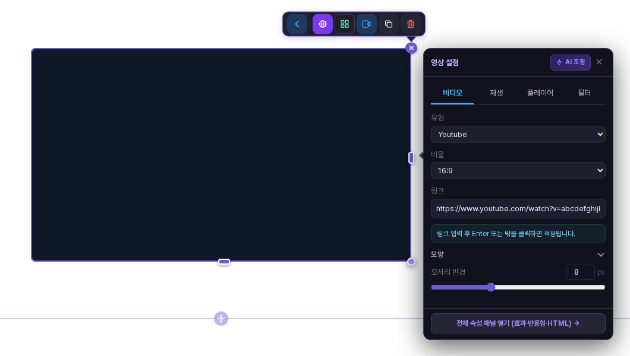The height and width of the screenshot is (356, 630).
Task: Click the right-edge resize handle of video
Action: pos(411,158)
